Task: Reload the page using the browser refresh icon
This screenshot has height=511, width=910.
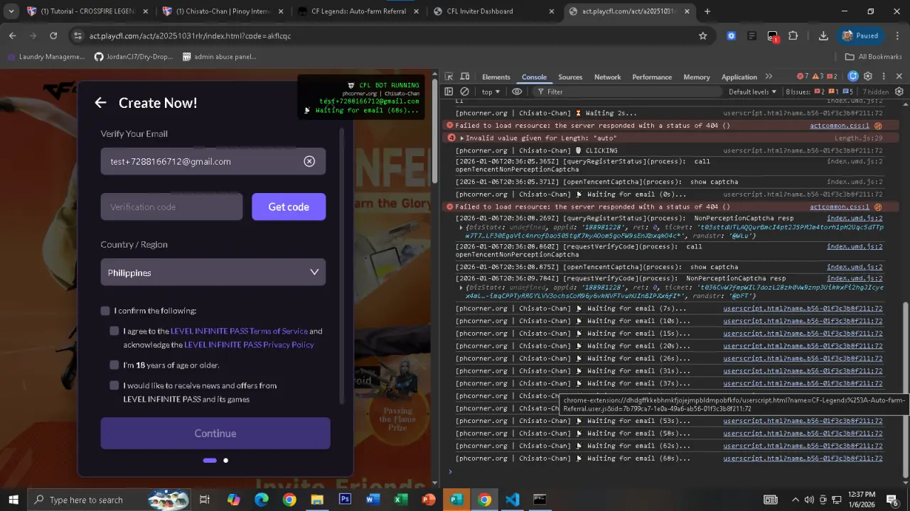Action: 53,35
